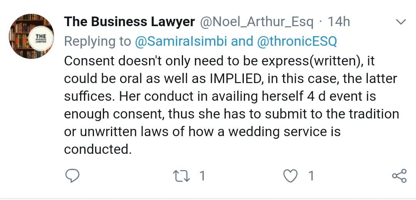This screenshot has height=200, width=416.
Task: Click the like count number
Action: click(x=311, y=176)
